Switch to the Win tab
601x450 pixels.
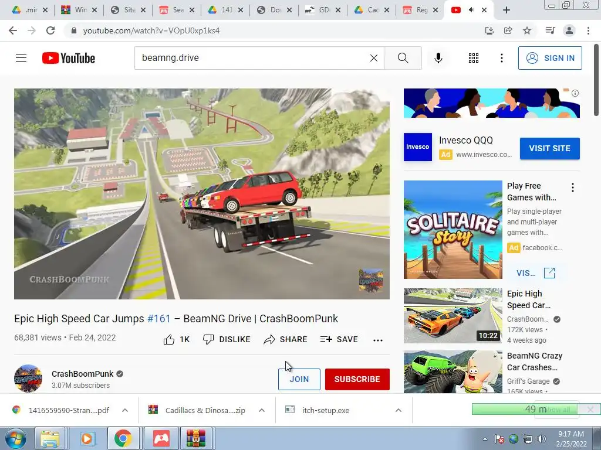click(79, 10)
